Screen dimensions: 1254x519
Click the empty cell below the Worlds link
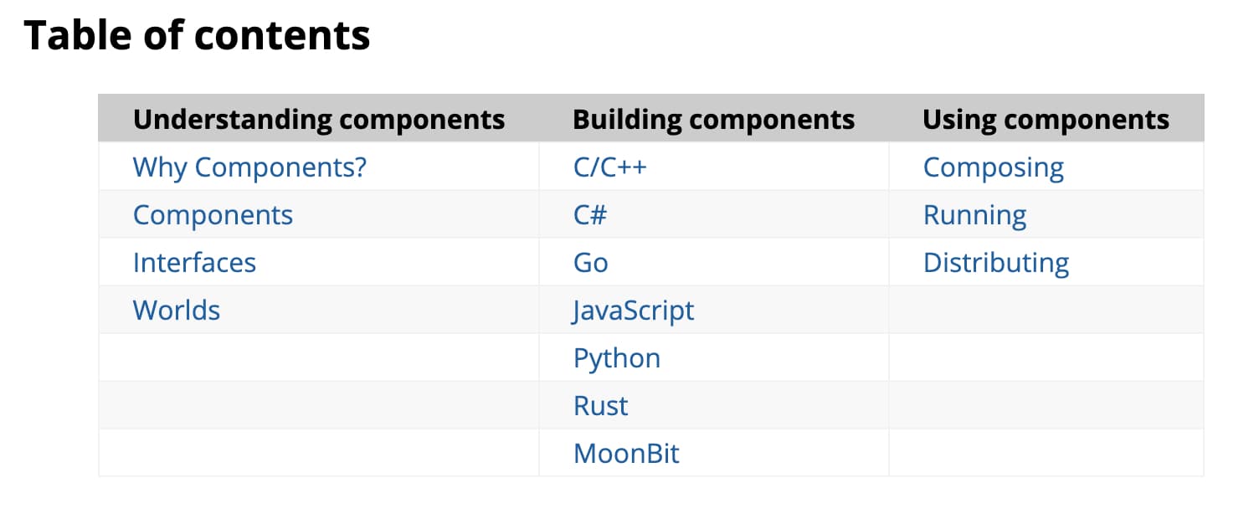pos(318,357)
